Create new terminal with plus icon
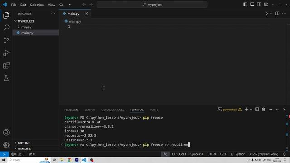The width and height of the screenshot is (290, 163). pyautogui.click(x=246, y=110)
